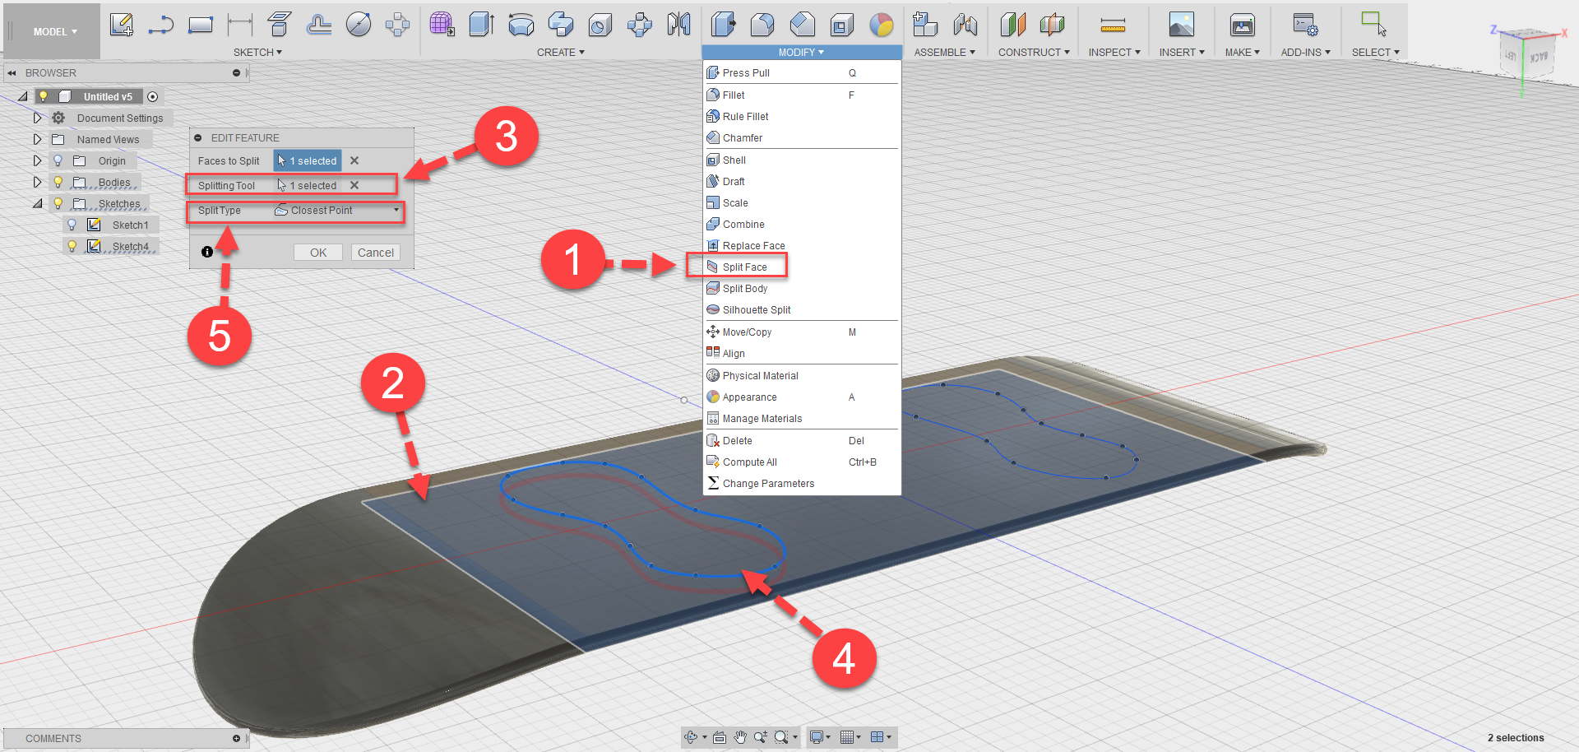Activate the Extrude tool
This screenshot has width=1579, height=752.
click(481, 24)
